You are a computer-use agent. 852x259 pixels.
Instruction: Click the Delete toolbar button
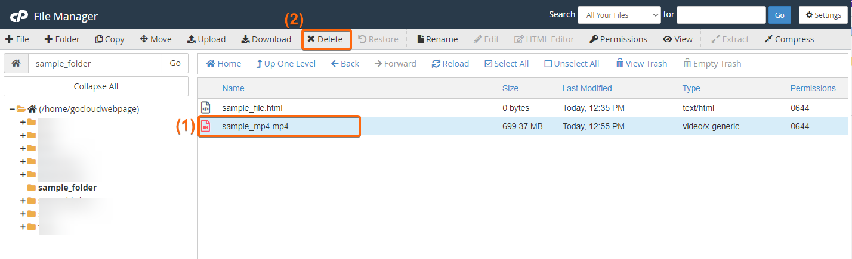325,39
